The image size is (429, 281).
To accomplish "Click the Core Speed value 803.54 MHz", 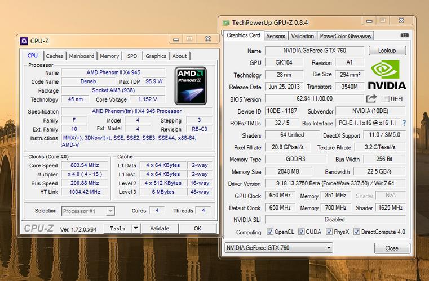I will coord(85,165).
